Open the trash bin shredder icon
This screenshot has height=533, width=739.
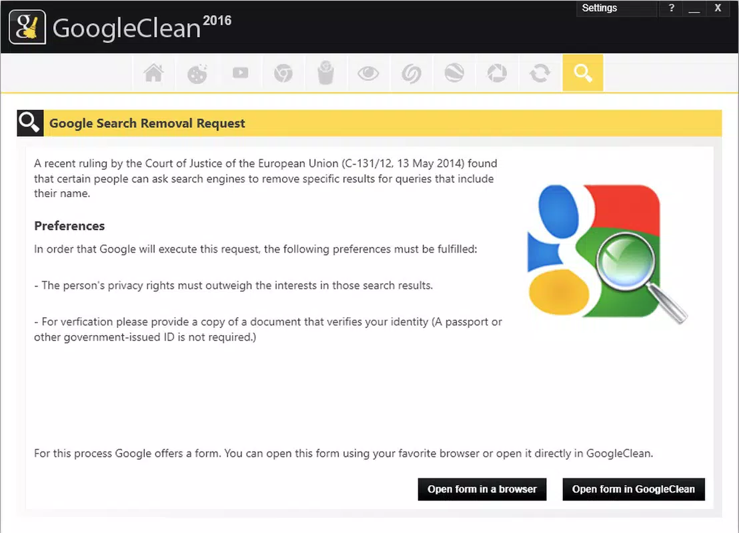pyautogui.click(x=325, y=73)
